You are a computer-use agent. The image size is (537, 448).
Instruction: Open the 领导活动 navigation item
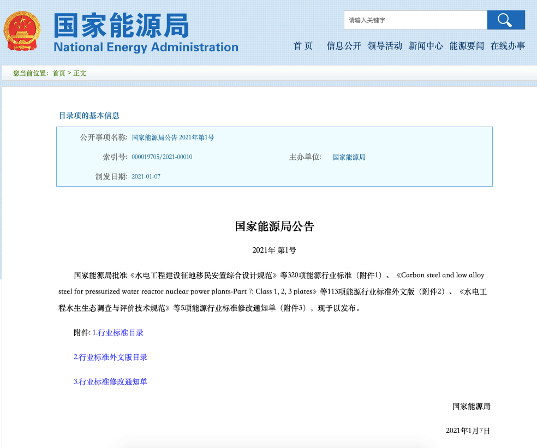[x=385, y=46]
